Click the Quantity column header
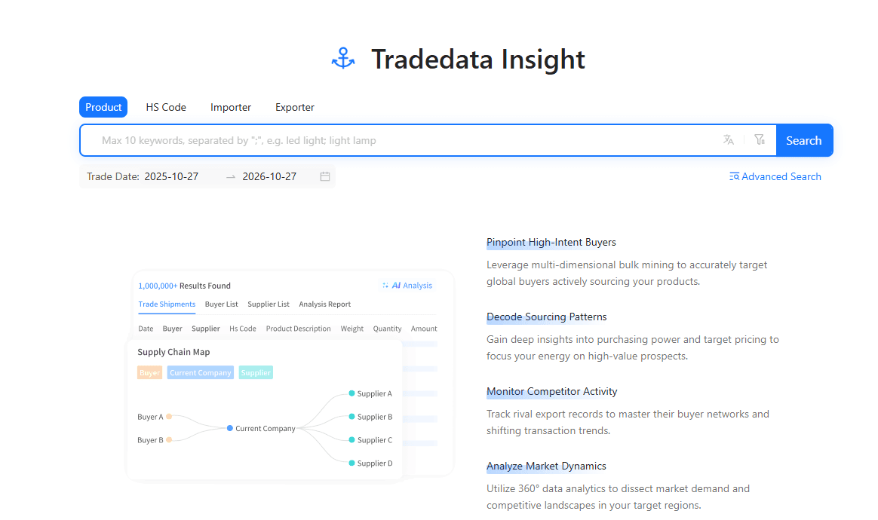The height and width of the screenshot is (520, 878). (387, 329)
